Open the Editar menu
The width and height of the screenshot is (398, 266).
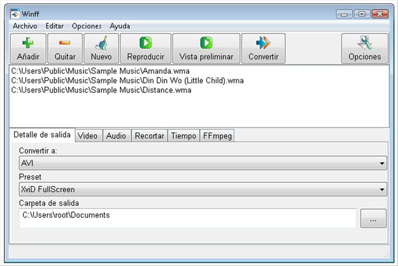click(x=54, y=26)
